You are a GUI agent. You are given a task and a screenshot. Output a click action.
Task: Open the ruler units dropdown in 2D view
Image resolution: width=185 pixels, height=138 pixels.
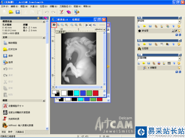[x=104, y=29]
